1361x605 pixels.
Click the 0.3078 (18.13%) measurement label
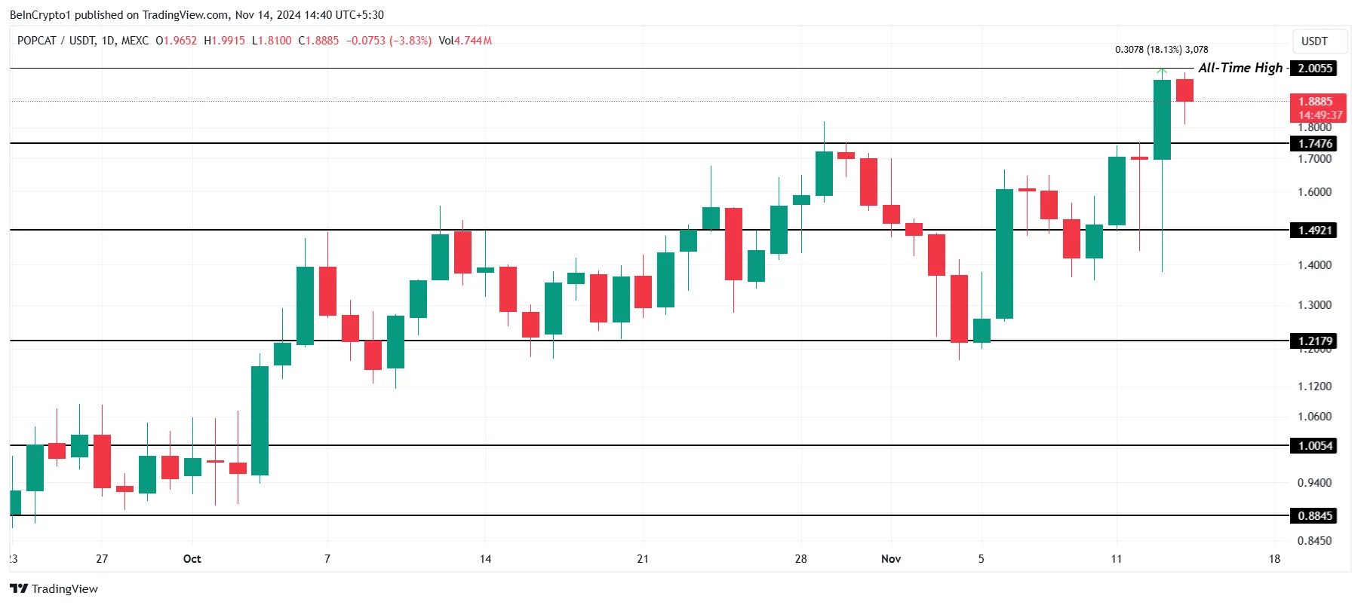point(1161,50)
